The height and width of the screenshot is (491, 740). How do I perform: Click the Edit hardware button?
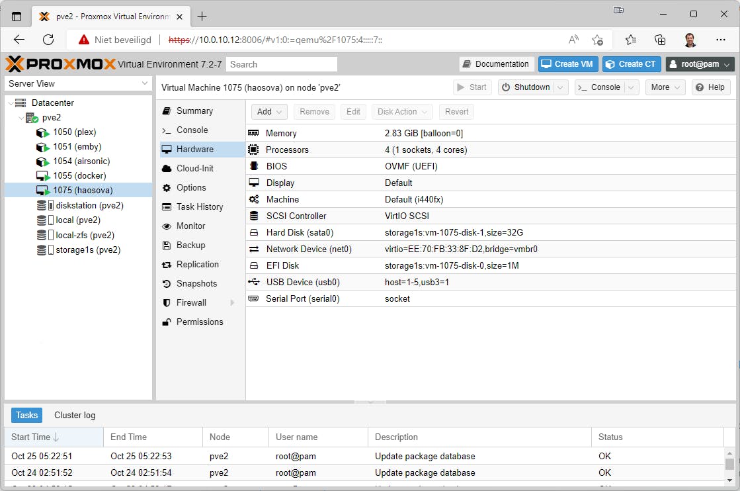353,112
